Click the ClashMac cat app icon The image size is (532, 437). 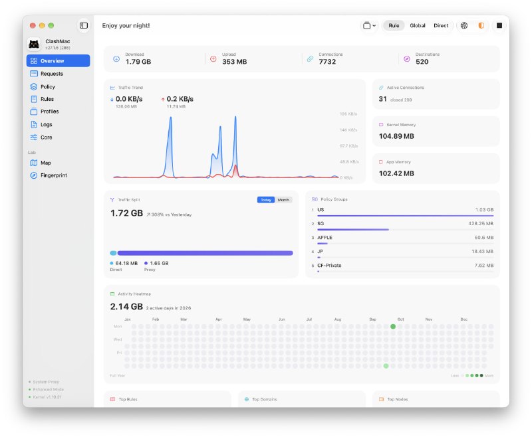coord(34,44)
